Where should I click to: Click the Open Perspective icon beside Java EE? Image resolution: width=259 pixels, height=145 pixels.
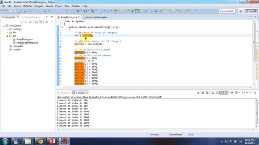(241, 11)
